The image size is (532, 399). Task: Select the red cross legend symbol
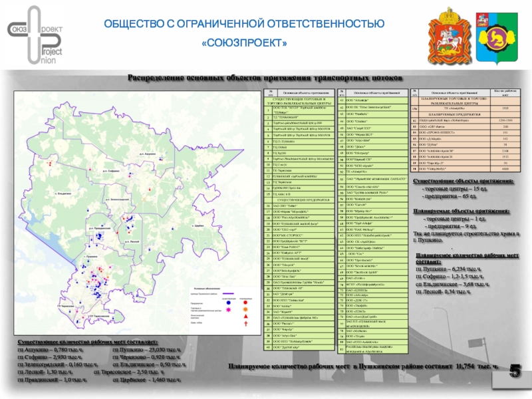pos(245,323)
